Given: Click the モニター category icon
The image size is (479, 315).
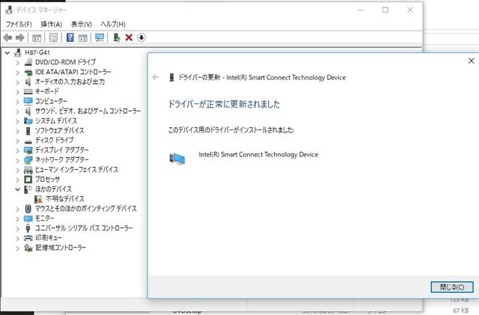Looking at the screenshot, I should coord(28,218).
